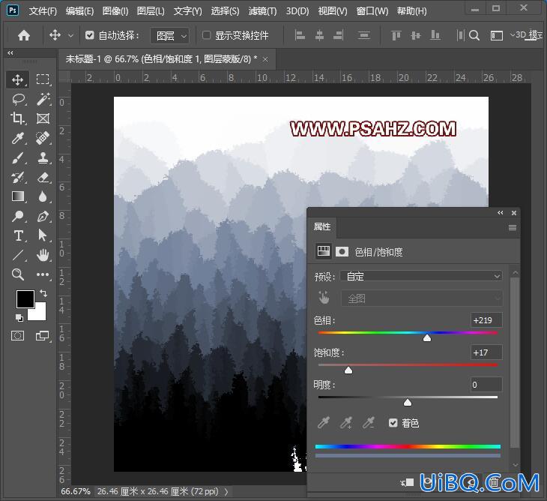Open the Image menu

point(115,11)
